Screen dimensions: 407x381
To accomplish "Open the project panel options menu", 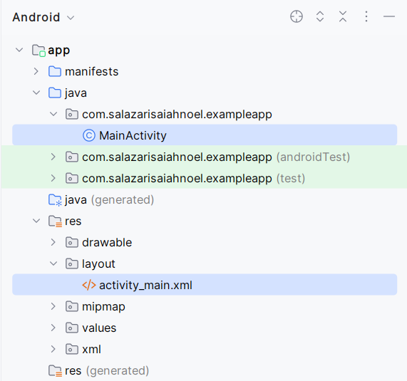I will coord(366,17).
